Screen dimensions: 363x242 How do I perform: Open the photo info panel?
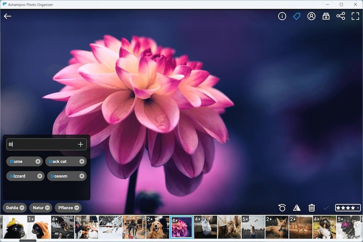pyautogui.click(x=282, y=16)
